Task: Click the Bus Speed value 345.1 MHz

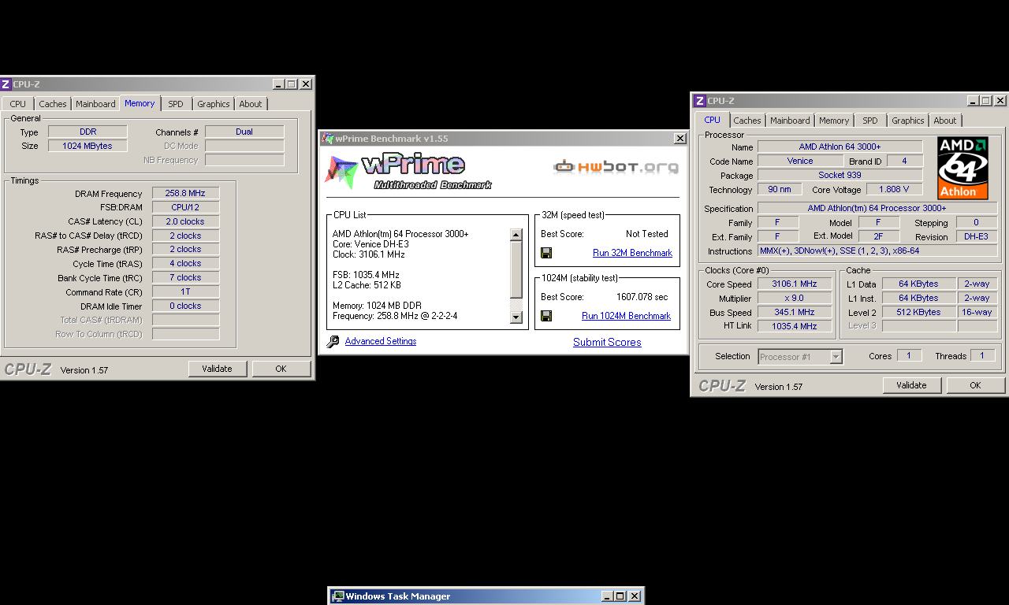Action: (795, 312)
